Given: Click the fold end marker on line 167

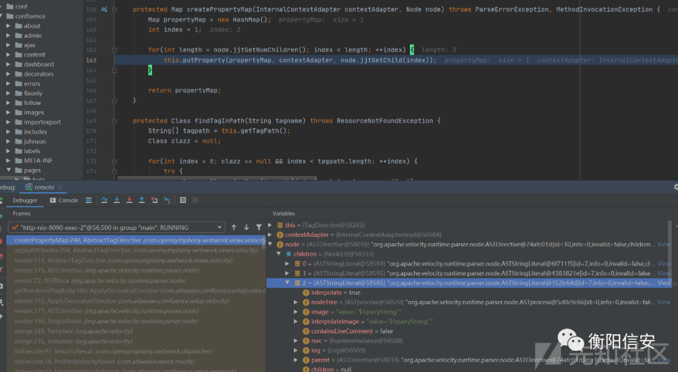Looking at the screenshot, I should pos(114,101).
